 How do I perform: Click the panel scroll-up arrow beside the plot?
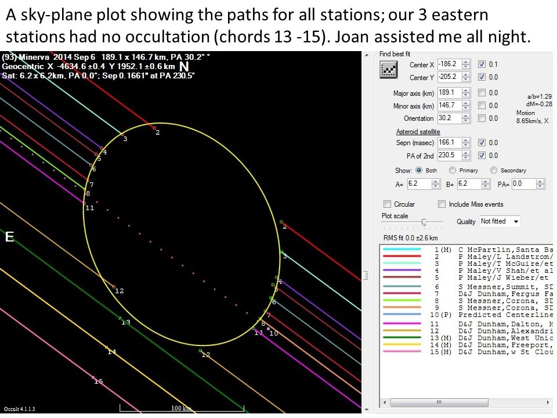[x=367, y=55]
